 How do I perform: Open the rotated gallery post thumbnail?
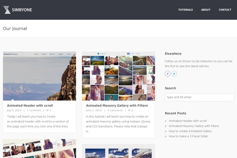(39, 149)
